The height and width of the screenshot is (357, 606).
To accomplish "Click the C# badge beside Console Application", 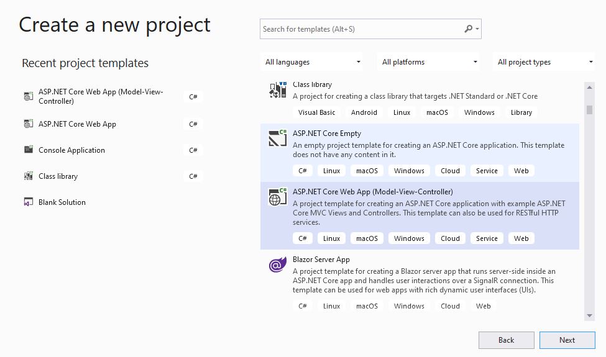I will click(x=193, y=150).
